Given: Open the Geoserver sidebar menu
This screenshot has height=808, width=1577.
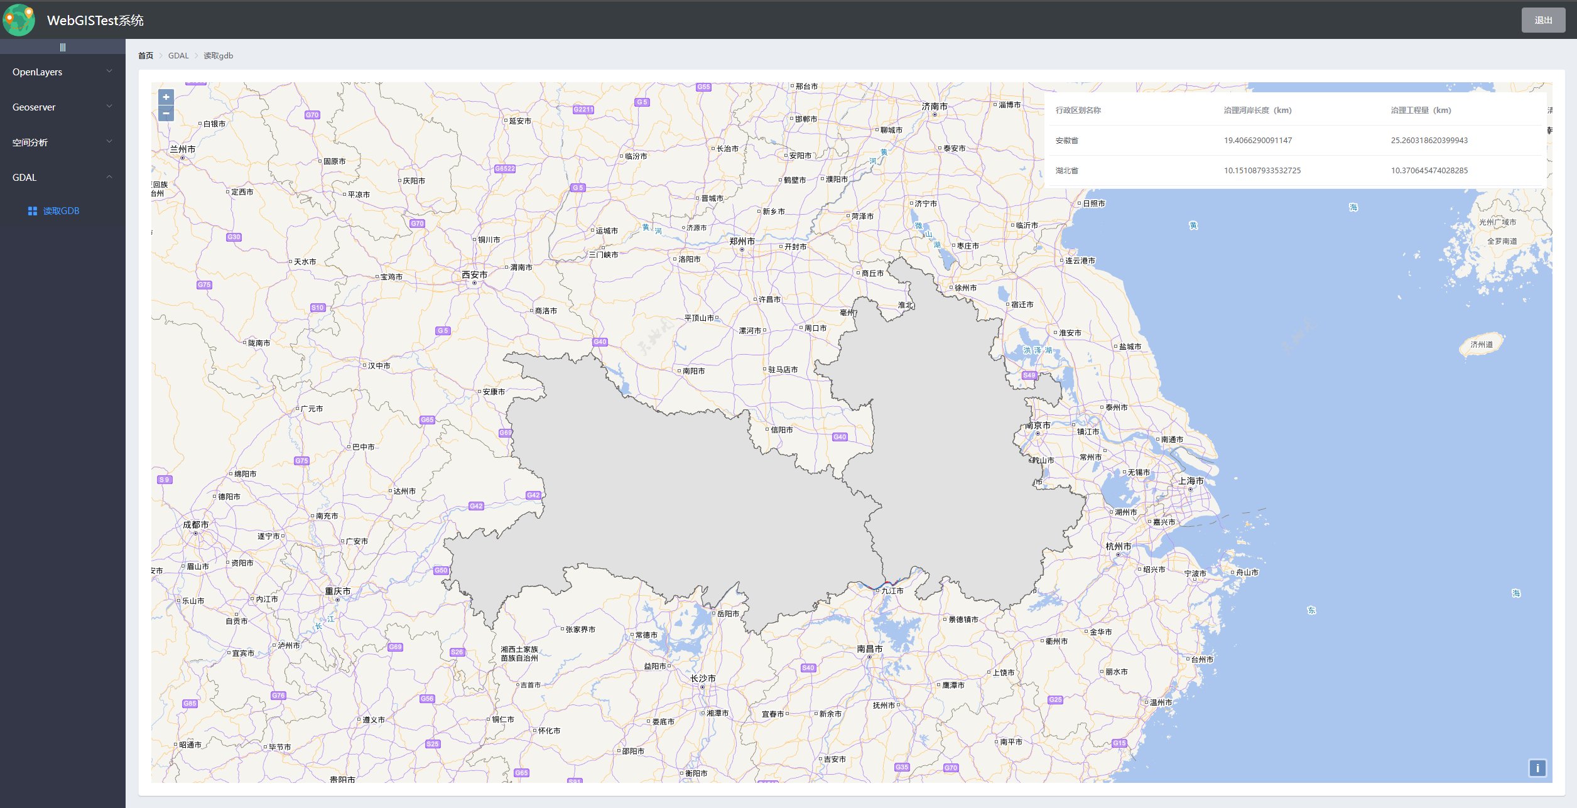Looking at the screenshot, I should (63, 107).
